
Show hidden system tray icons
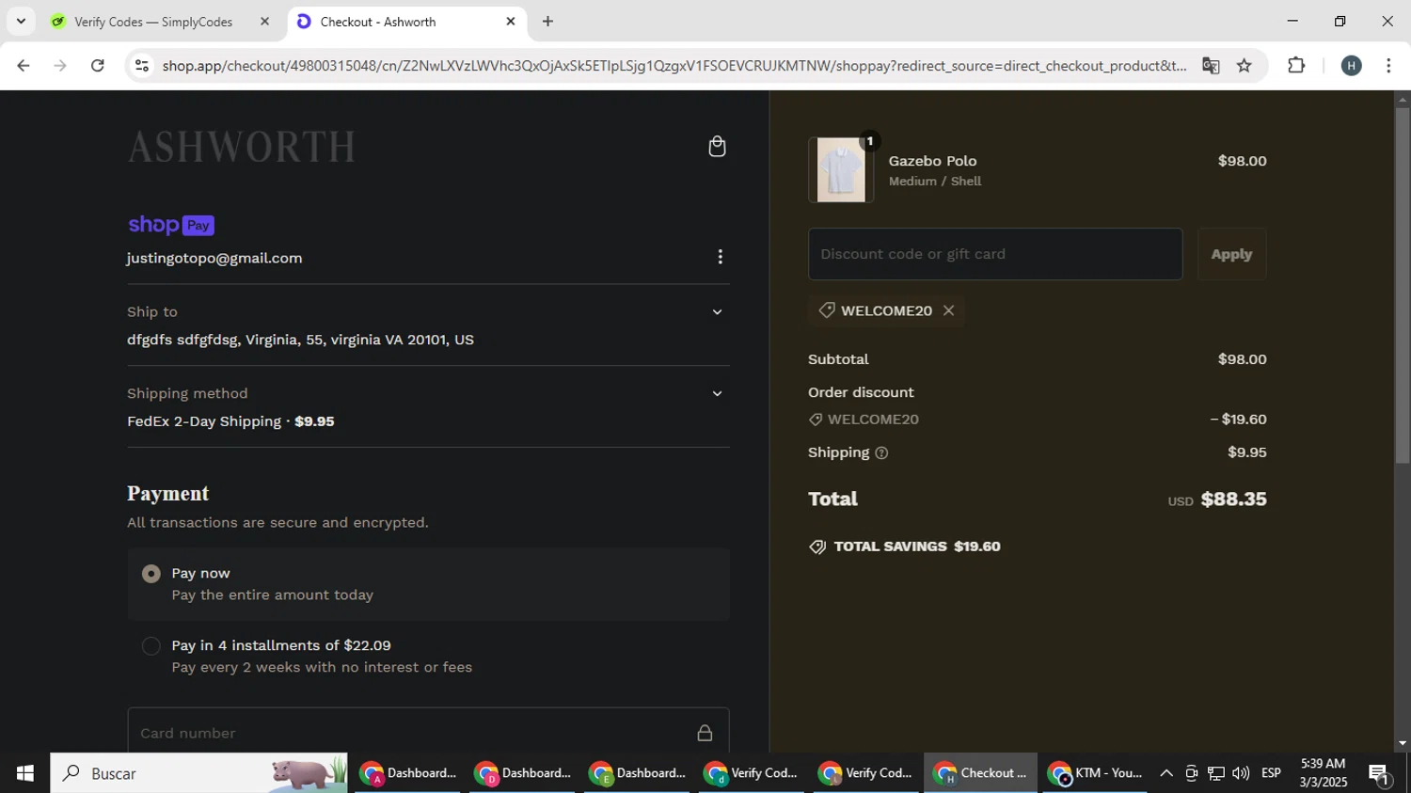tap(1165, 773)
